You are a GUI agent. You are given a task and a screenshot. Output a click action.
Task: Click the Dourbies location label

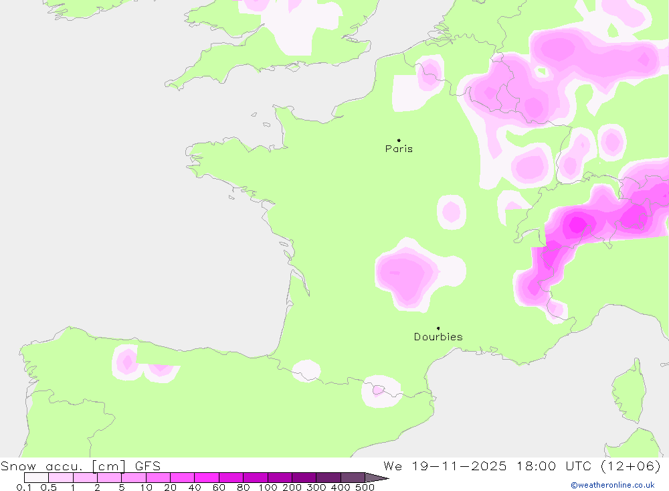[438, 337]
